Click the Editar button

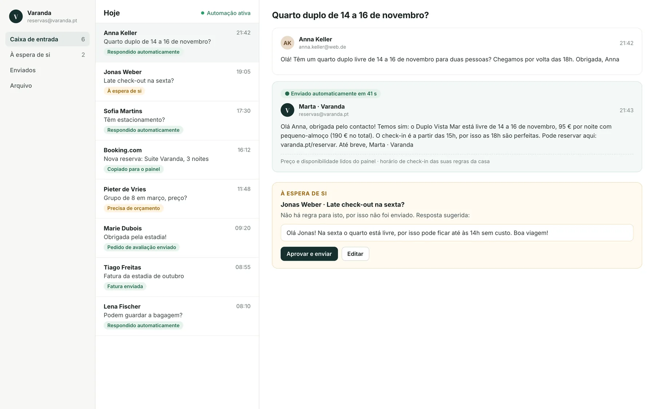click(x=355, y=254)
